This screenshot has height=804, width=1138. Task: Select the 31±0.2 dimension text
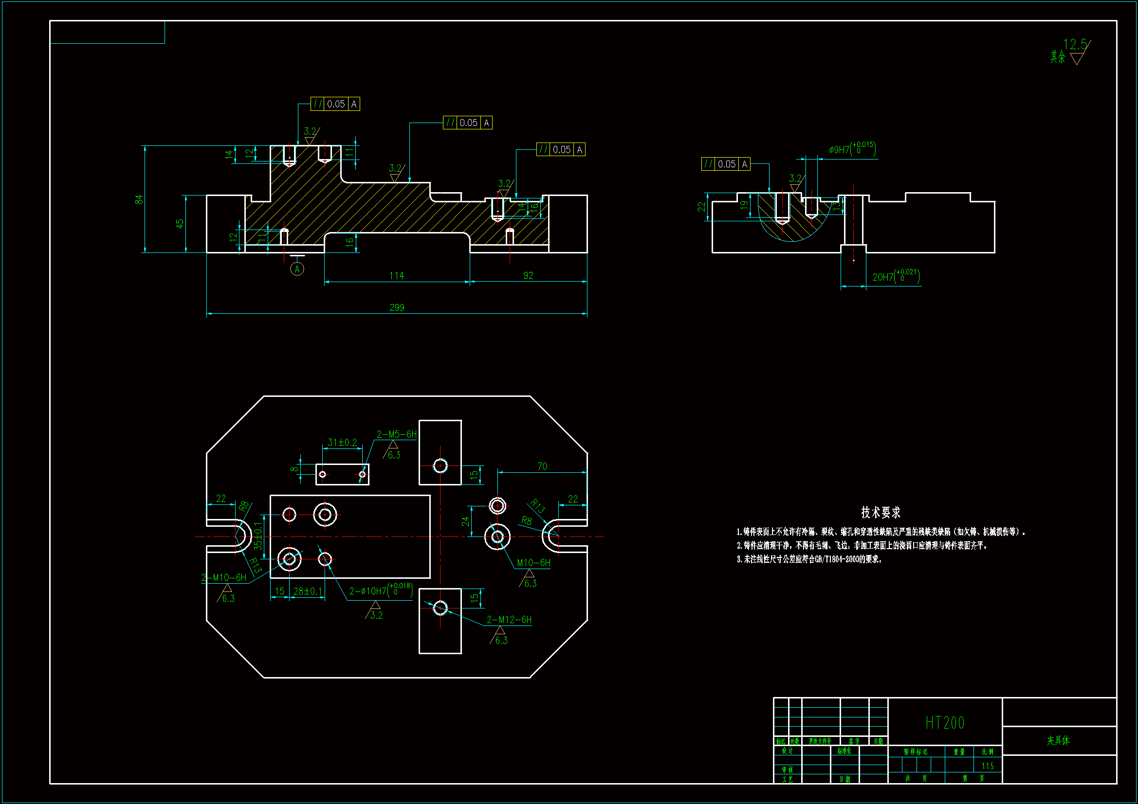[342, 443]
